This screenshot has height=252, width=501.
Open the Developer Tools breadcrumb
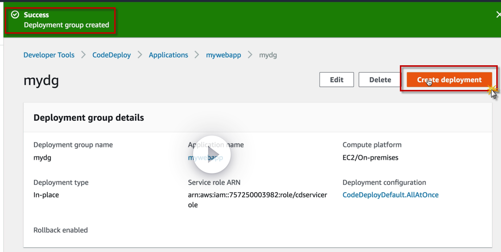pos(49,55)
